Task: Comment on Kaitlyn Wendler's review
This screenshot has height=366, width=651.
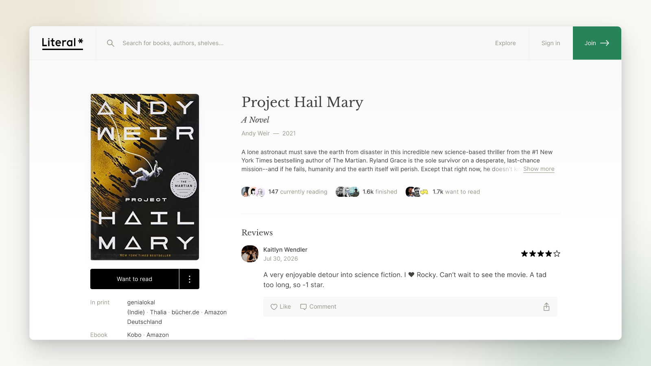Action: (x=318, y=307)
